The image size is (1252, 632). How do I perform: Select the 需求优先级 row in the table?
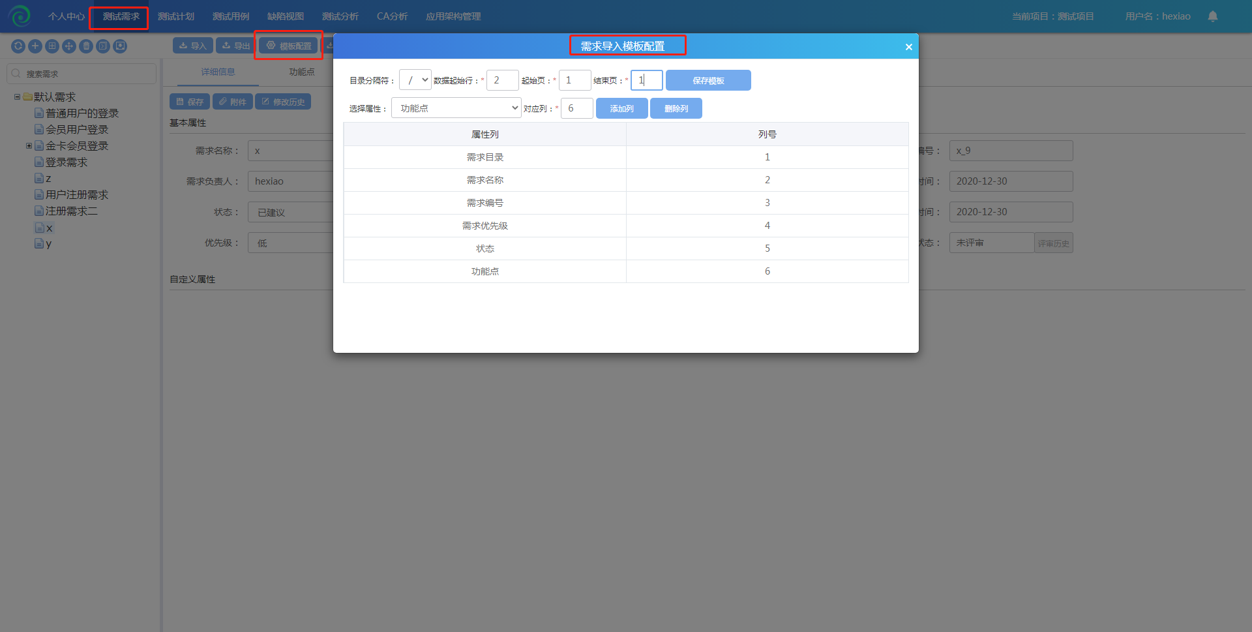484,226
